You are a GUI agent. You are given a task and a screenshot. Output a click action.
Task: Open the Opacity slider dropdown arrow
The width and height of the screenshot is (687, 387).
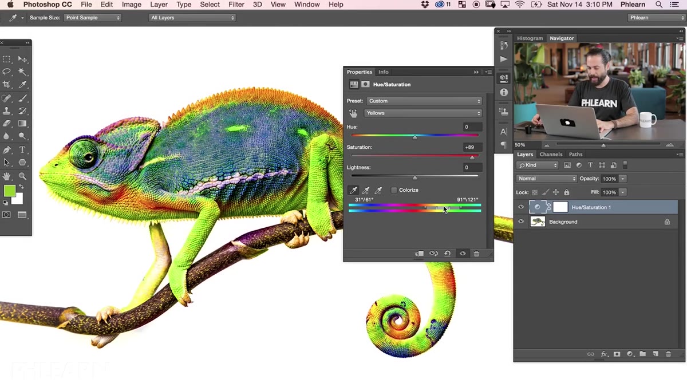click(623, 179)
